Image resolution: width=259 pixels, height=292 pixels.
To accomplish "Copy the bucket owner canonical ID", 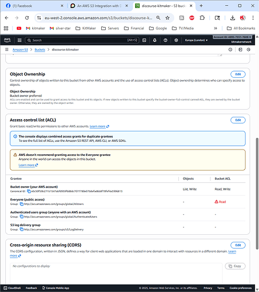I will point(29,192).
